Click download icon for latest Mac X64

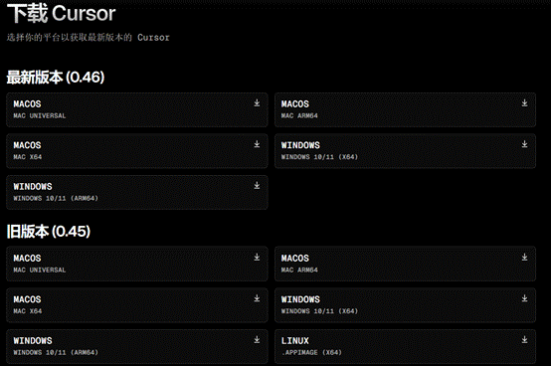[x=257, y=144]
